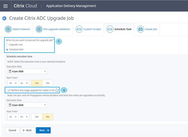Image resolution: width=188 pixels, height=137 pixels.
Task: Click the Schedule Task code icon
Action: (x=110, y=29)
